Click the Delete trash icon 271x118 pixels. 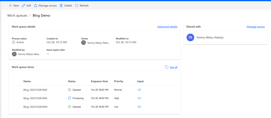[61, 6]
